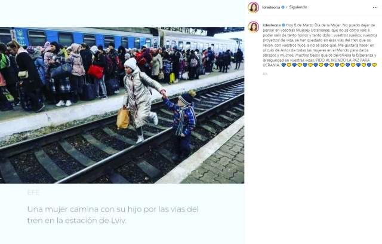This screenshot has height=244, width=382.
Task: Click the woman in the silver coat
Action: (140, 100)
